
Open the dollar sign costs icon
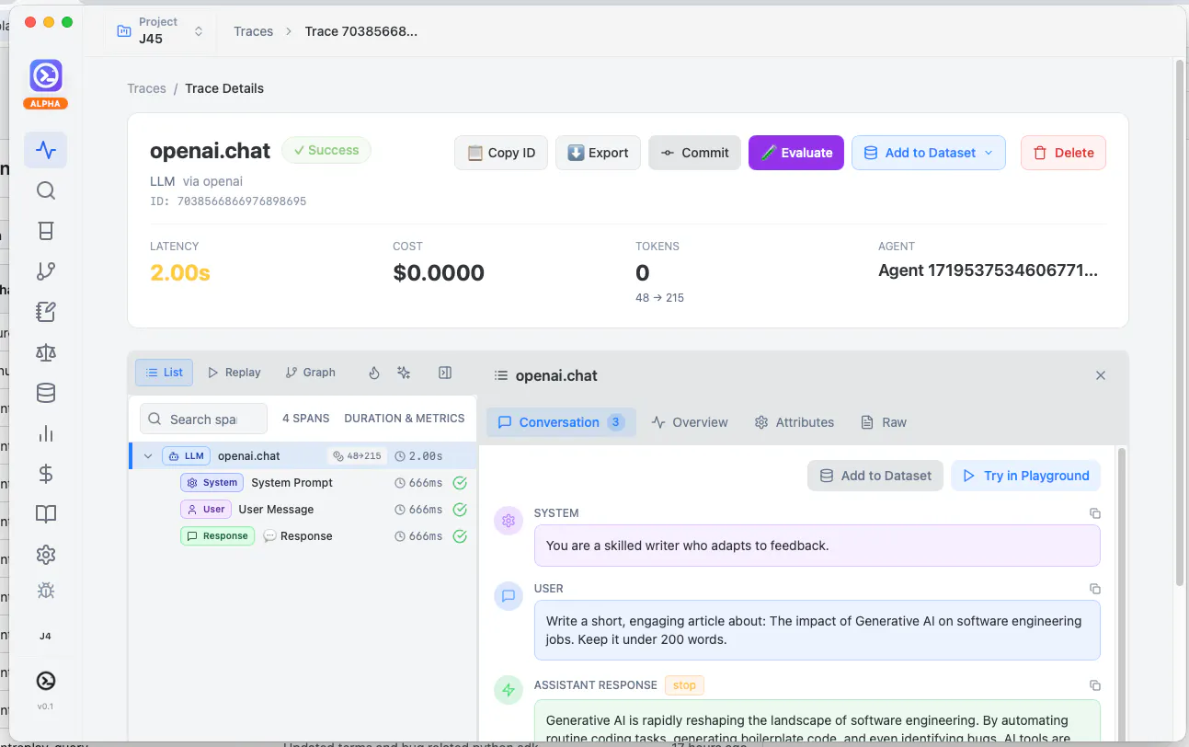pyautogui.click(x=46, y=474)
